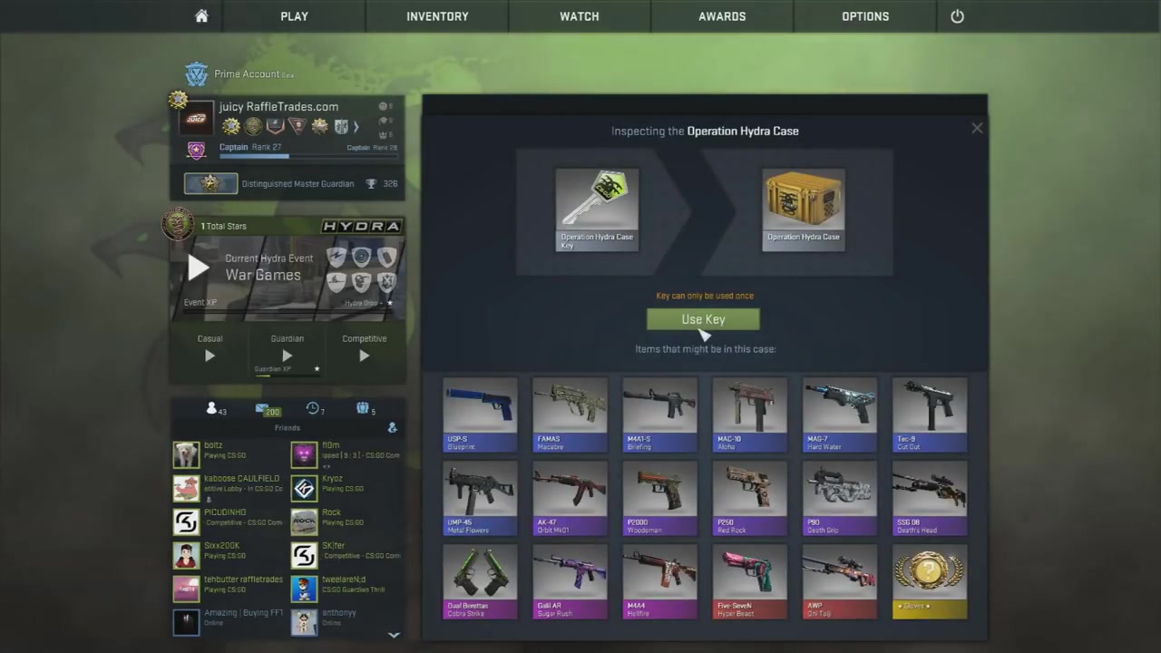The image size is (1161, 653).
Task: Select friend Amazing | Buying FFT
Action: [x=229, y=622]
